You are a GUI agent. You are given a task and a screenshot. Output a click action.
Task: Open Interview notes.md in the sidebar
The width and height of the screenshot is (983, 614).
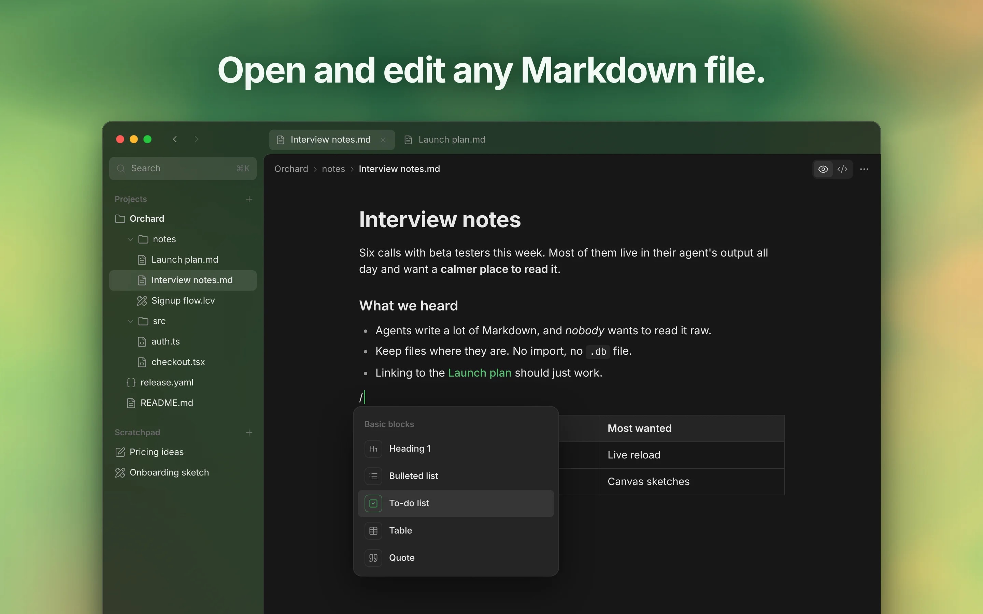183,280
